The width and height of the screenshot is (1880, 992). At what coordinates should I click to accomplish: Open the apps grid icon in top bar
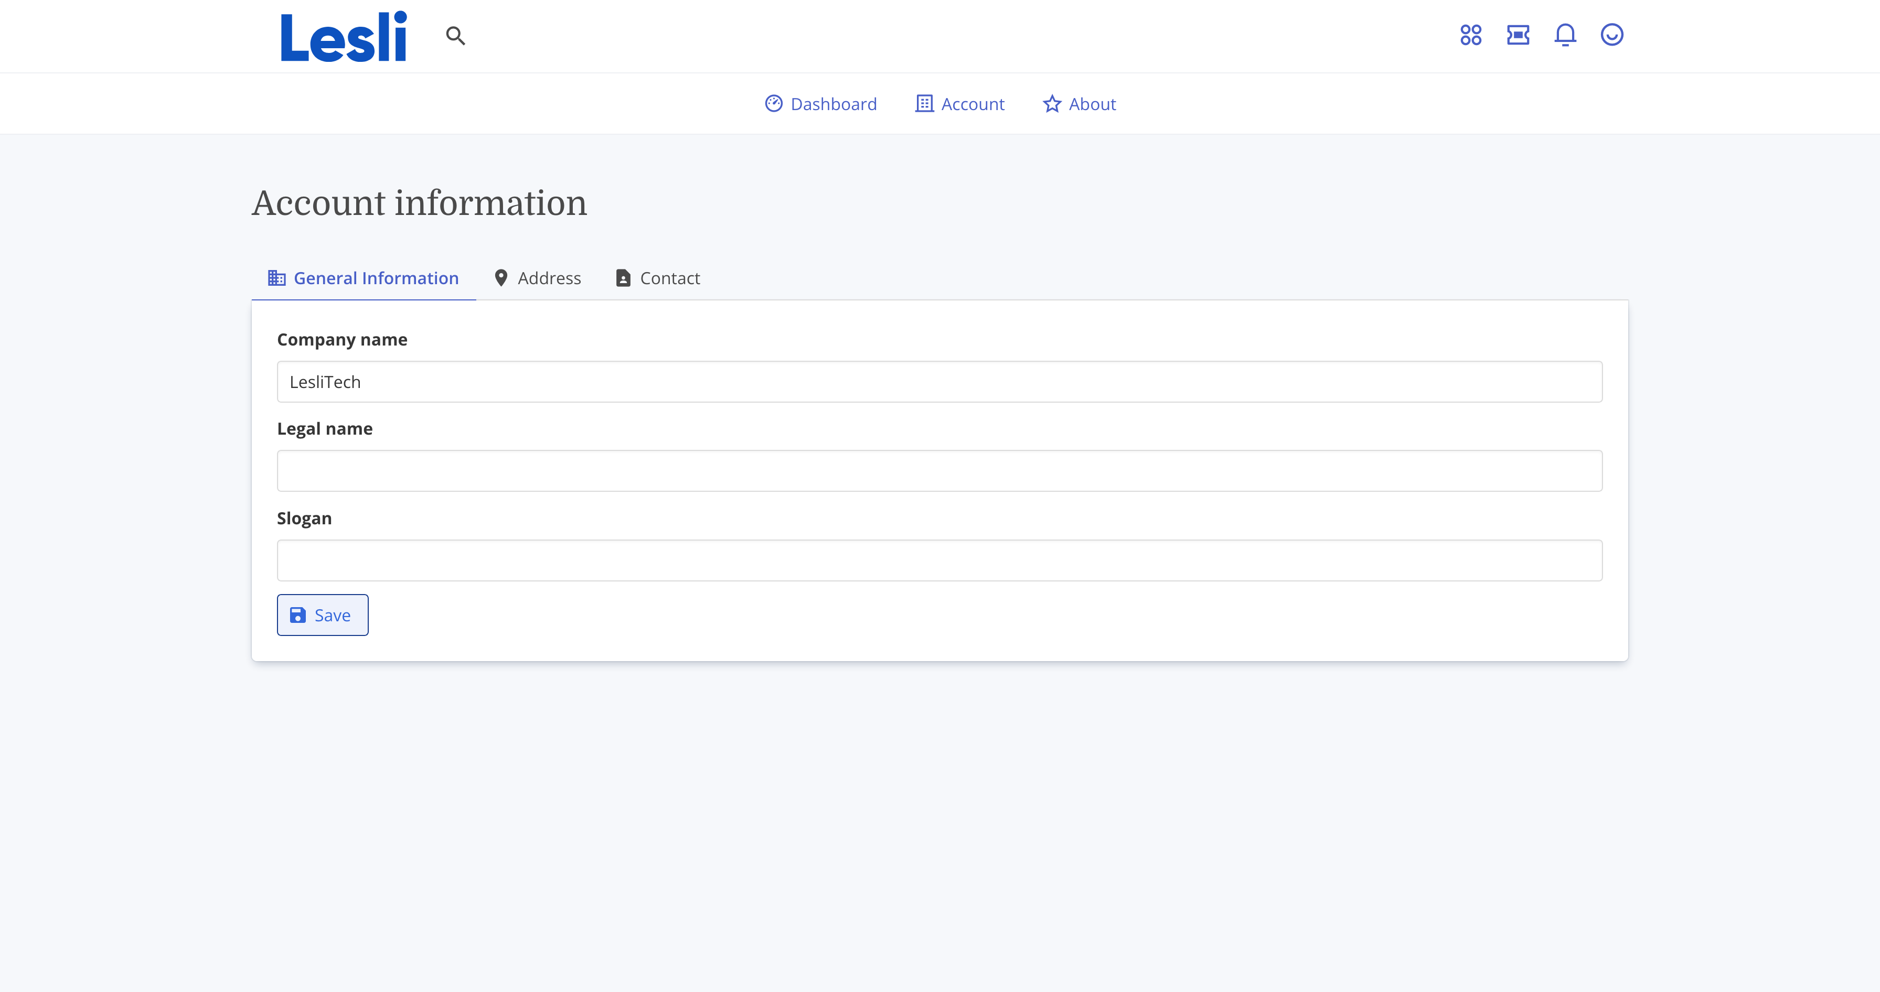(x=1471, y=35)
